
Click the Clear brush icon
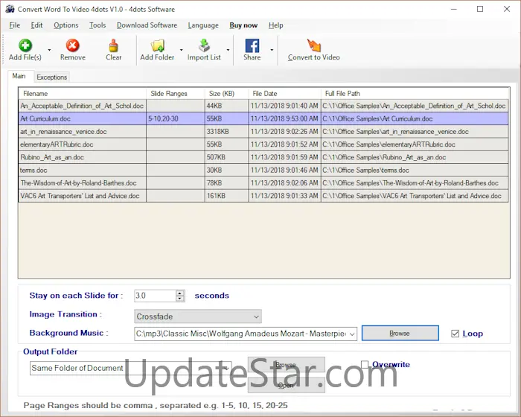[x=113, y=45]
